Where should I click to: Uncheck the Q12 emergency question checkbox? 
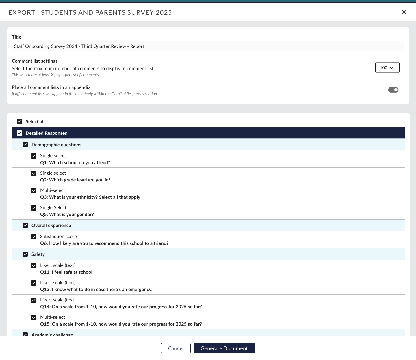34,283
